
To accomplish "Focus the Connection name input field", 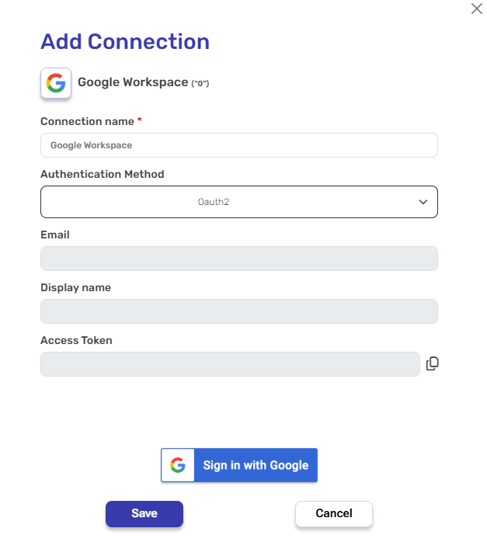I will tap(238, 145).
